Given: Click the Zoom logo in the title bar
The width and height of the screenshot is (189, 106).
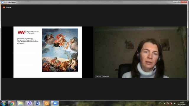Looking at the screenshot, I should (2, 2).
